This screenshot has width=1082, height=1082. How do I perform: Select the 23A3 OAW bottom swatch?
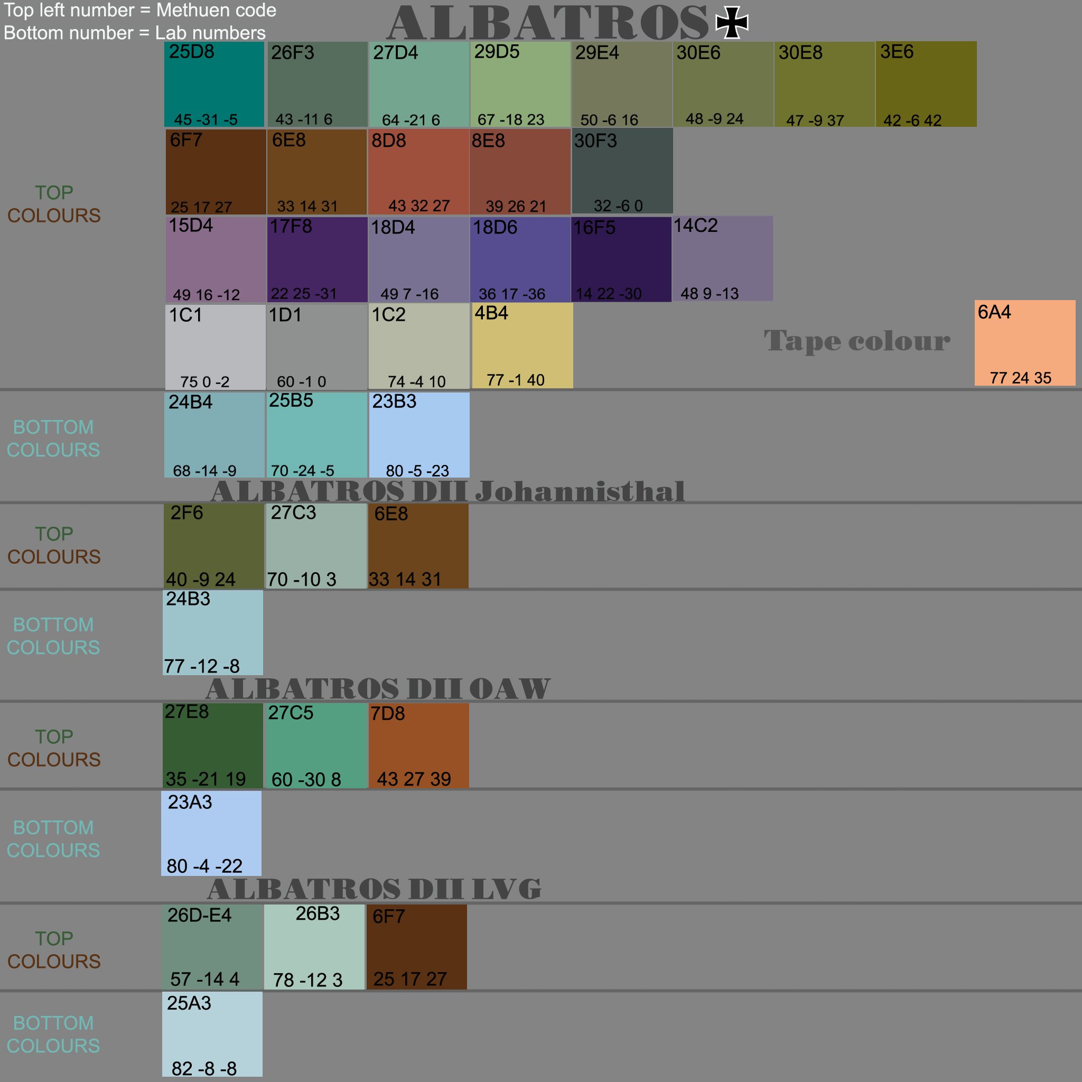(x=212, y=833)
